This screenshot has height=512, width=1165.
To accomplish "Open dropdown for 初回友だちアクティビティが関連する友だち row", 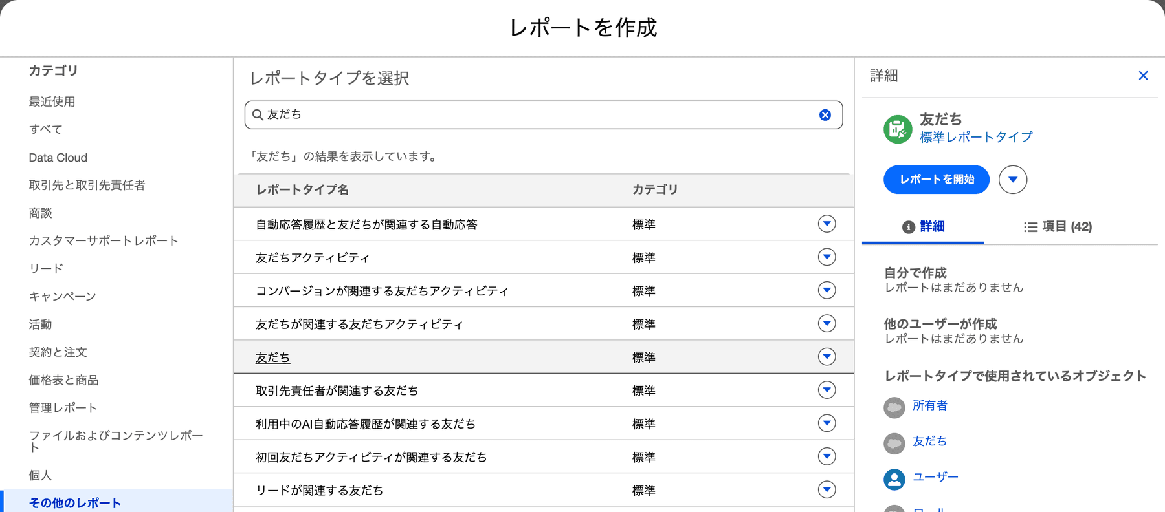I will click(x=827, y=456).
